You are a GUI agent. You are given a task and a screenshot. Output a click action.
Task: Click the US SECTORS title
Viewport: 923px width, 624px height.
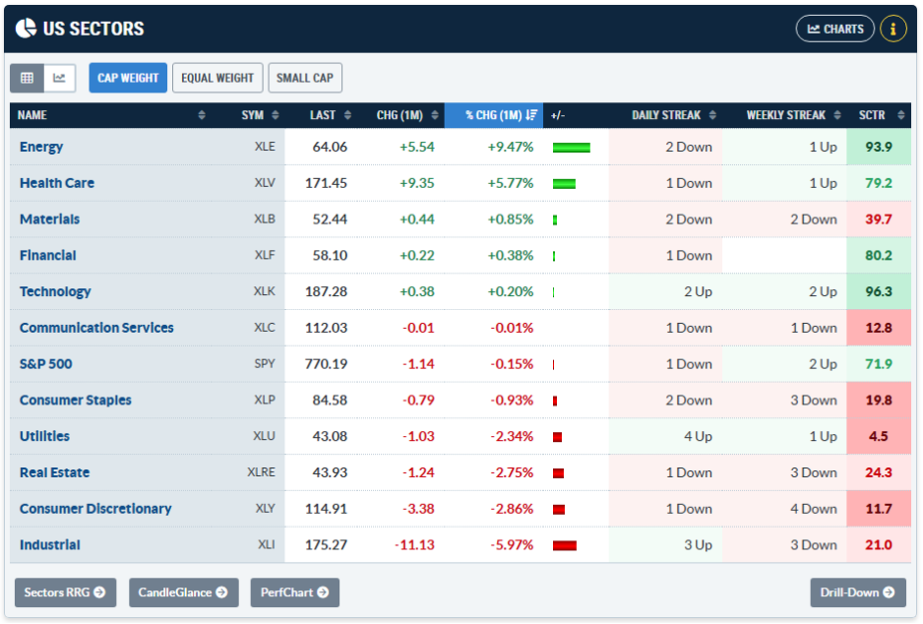[x=93, y=28]
